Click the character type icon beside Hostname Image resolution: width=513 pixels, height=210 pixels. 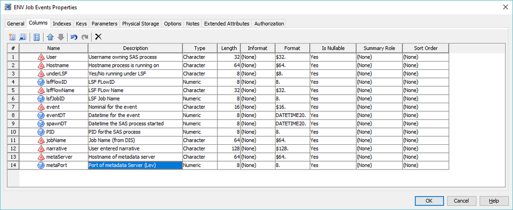(42, 65)
